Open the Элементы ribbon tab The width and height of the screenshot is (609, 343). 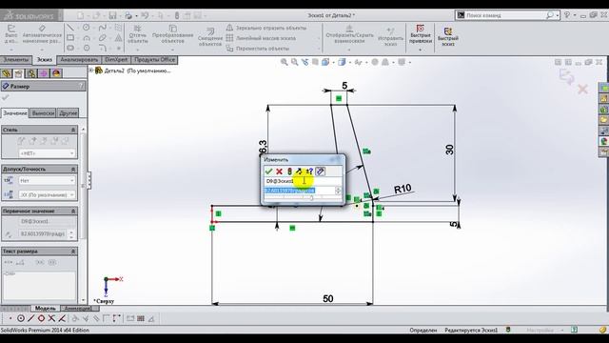(x=16, y=60)
